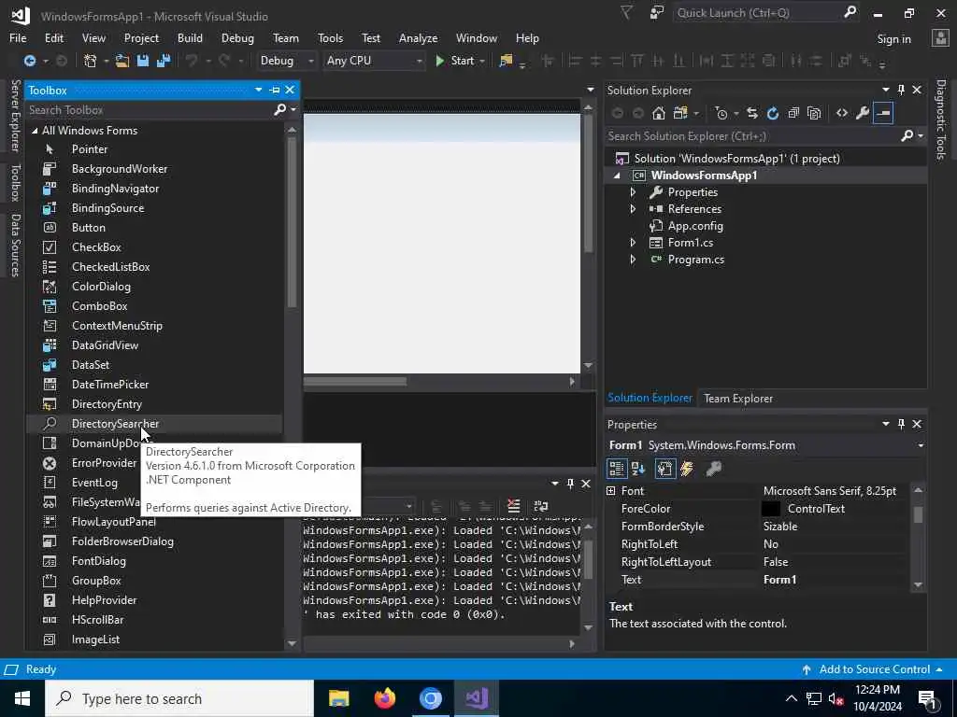Toggle Preview Selected Items button in Solution Explorer

click(x=883, y=113)
